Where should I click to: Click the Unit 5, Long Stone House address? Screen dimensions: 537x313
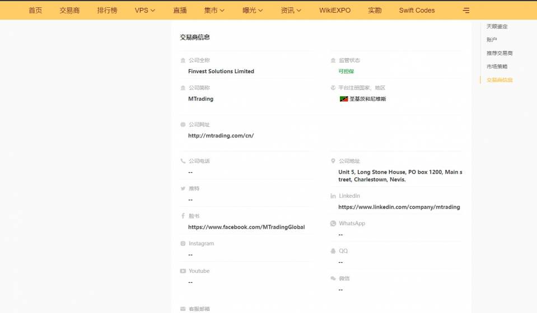(x=400, y=176)
